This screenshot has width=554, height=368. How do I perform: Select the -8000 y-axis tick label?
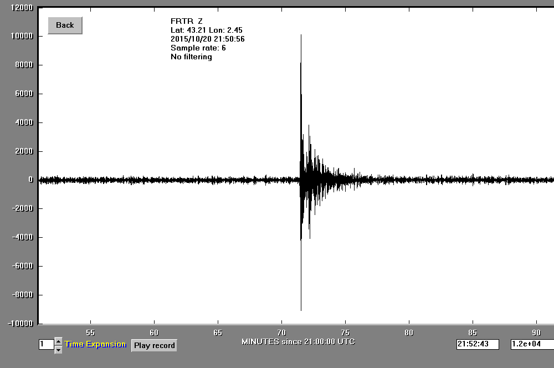pyautogui.click(x=23, y=295)
